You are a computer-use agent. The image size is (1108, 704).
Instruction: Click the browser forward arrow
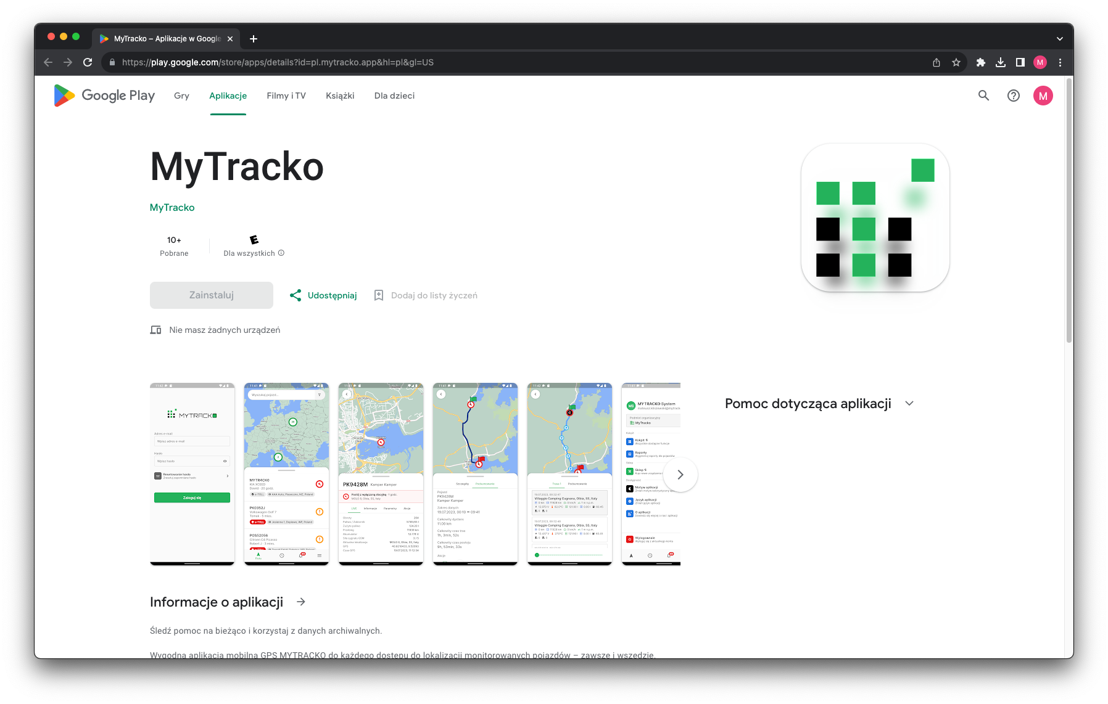coord(68,62)
